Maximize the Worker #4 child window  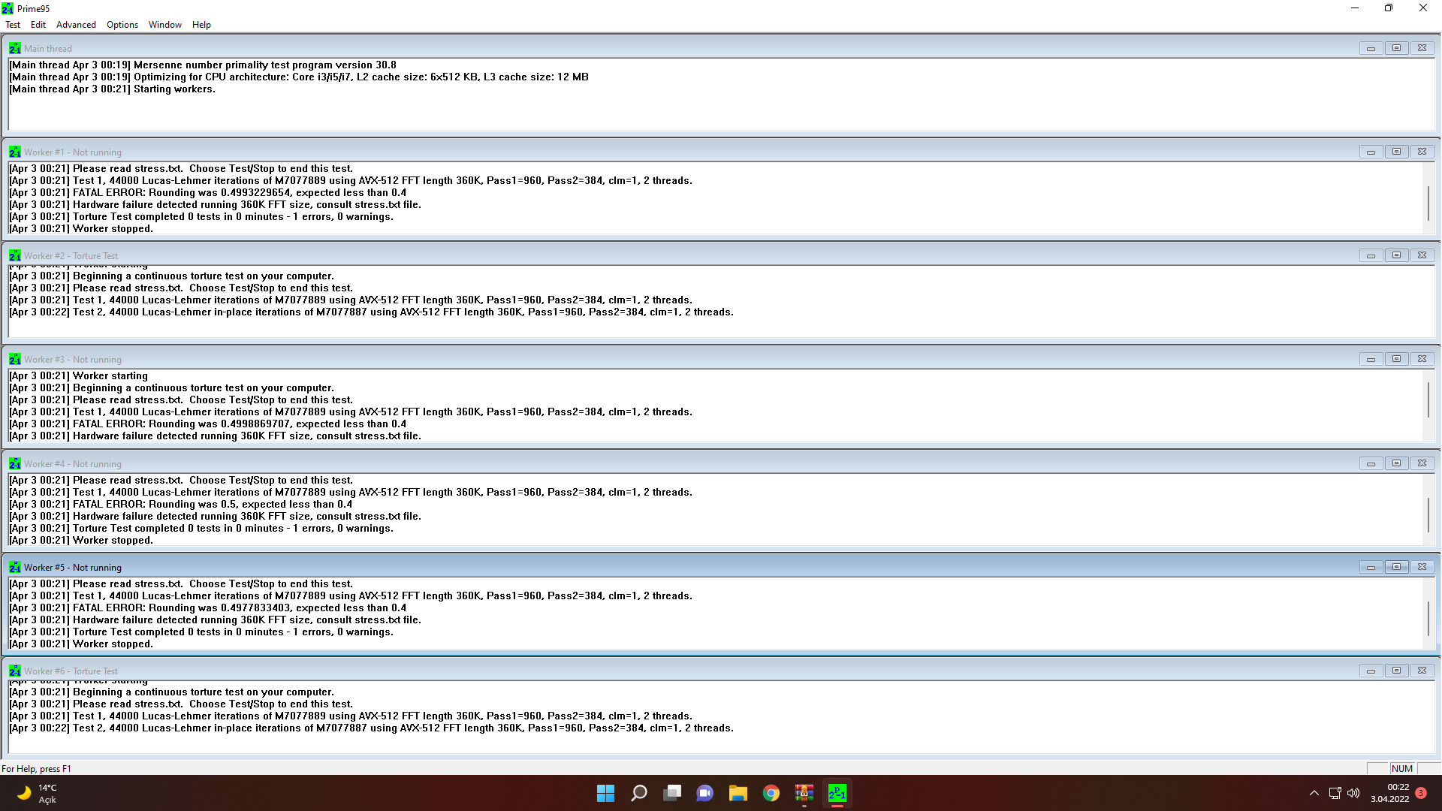click(1396, 463)
